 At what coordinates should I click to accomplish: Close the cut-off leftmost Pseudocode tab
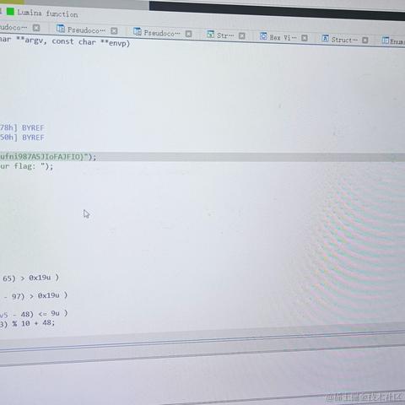point(36,28)
